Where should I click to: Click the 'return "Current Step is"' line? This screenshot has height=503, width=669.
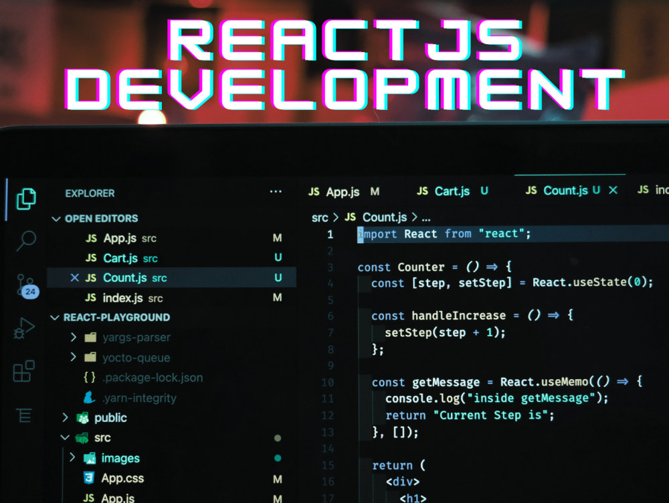(470, 415)
